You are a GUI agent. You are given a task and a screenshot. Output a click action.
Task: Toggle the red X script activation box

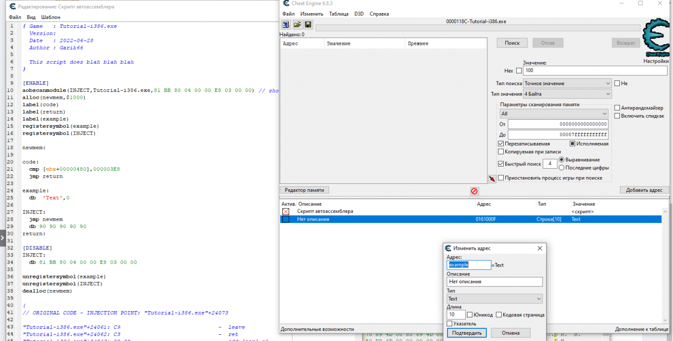(x=285, y=211)
